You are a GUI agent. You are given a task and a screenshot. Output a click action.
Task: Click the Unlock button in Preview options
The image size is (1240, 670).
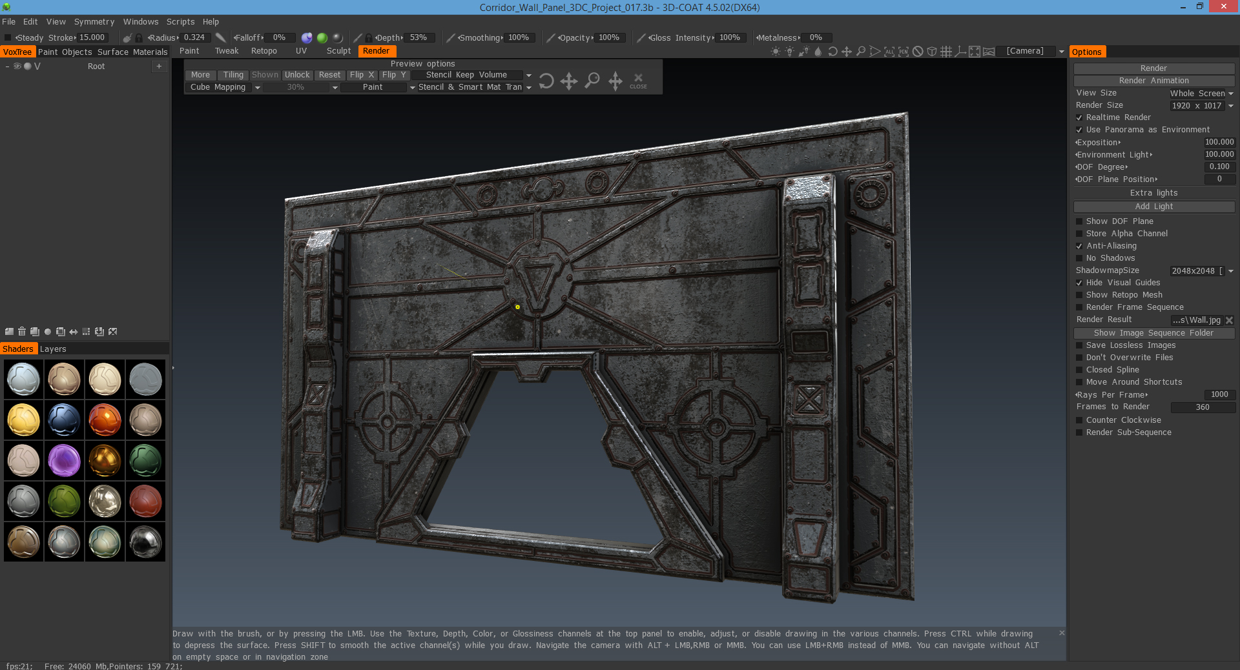297,76
